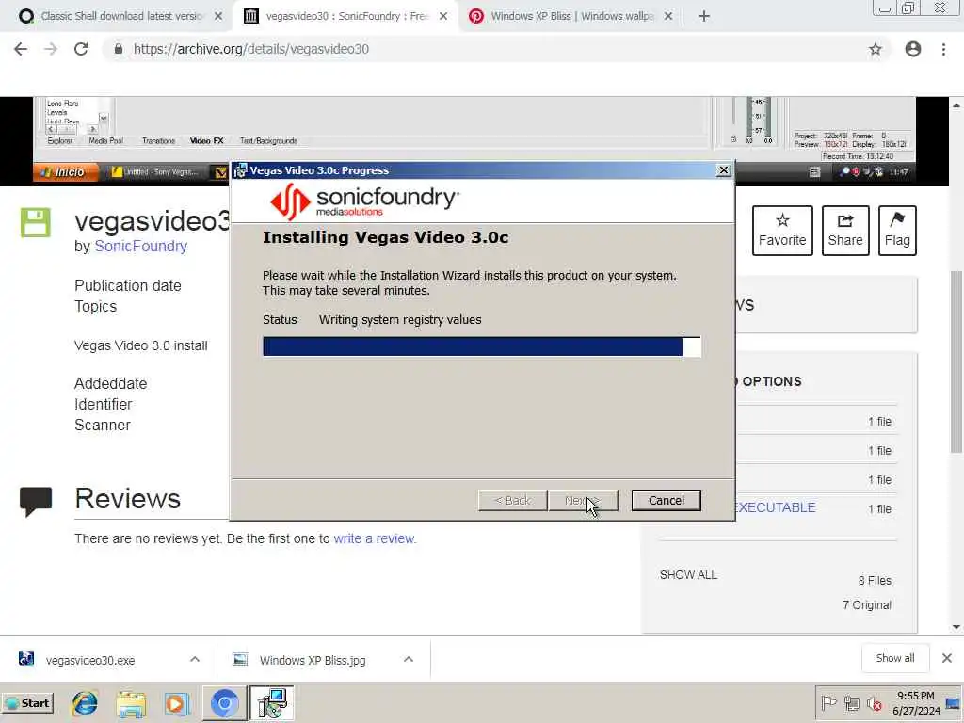Close the Classic Shell download tab
This screenshot has width=964, height=723.
pos(218,16)
